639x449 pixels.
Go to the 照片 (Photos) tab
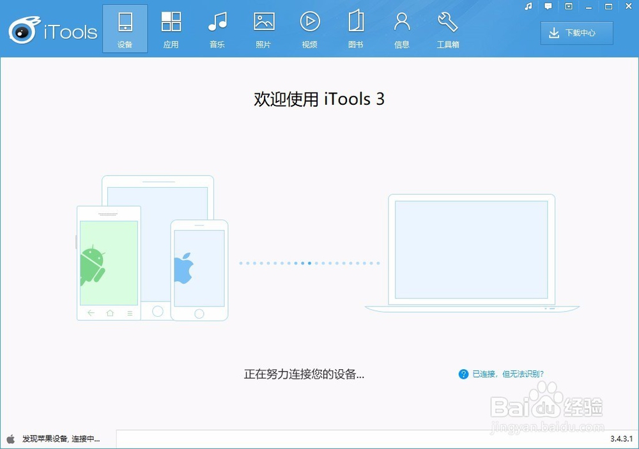coord(263,29)
